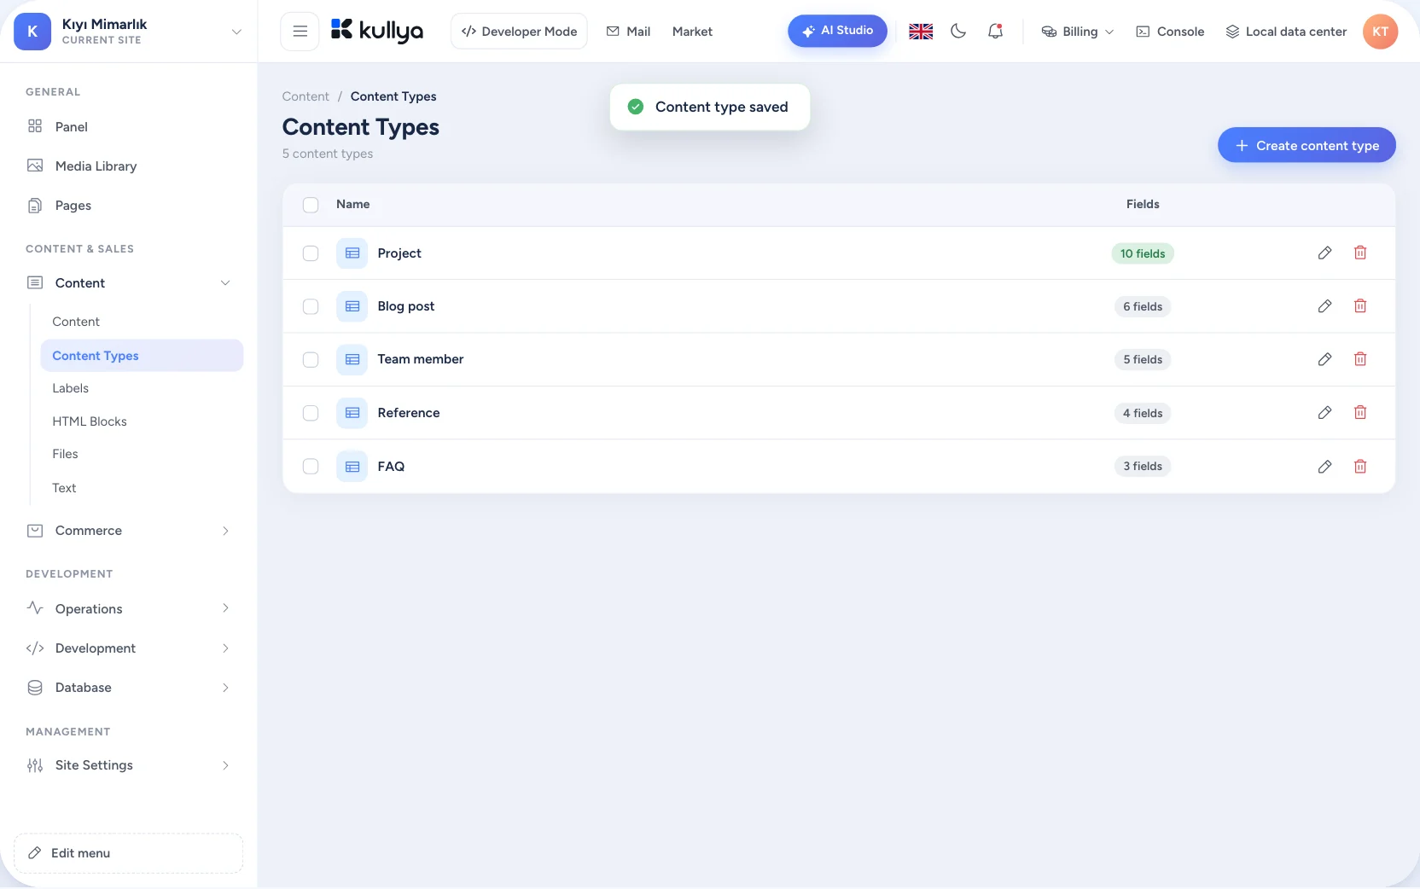
Task: Open AI Studio
Action: point(837,31)
